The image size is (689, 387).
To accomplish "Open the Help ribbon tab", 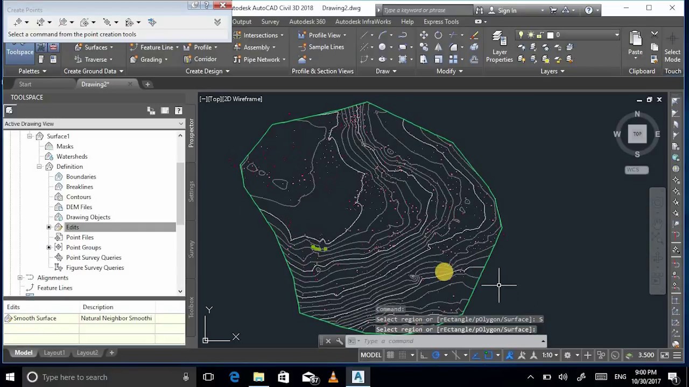I will [407, 21].
